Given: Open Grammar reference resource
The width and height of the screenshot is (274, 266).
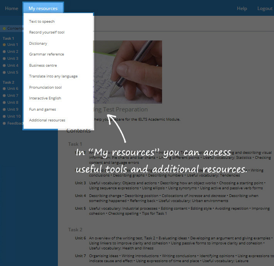Looking at the screenshot, I should pos(47,54).
